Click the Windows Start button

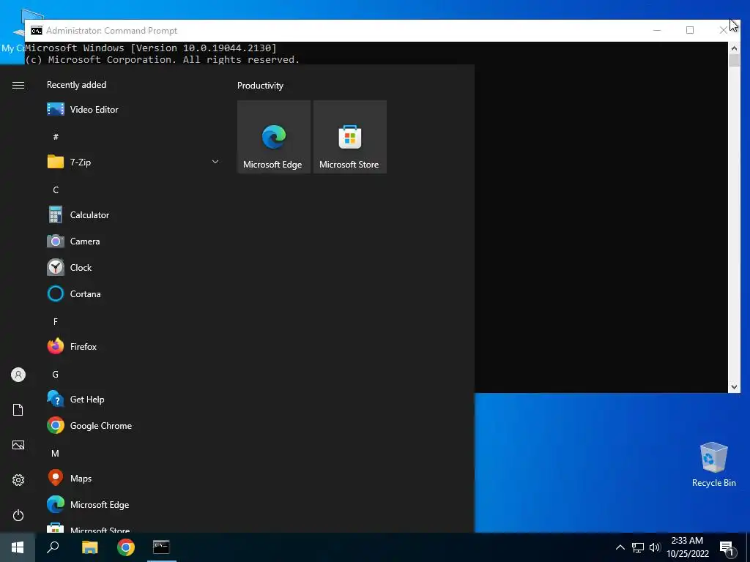click(18, 547)
